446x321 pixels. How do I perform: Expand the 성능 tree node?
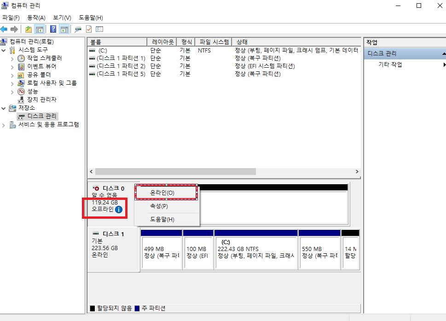point(12,92)
